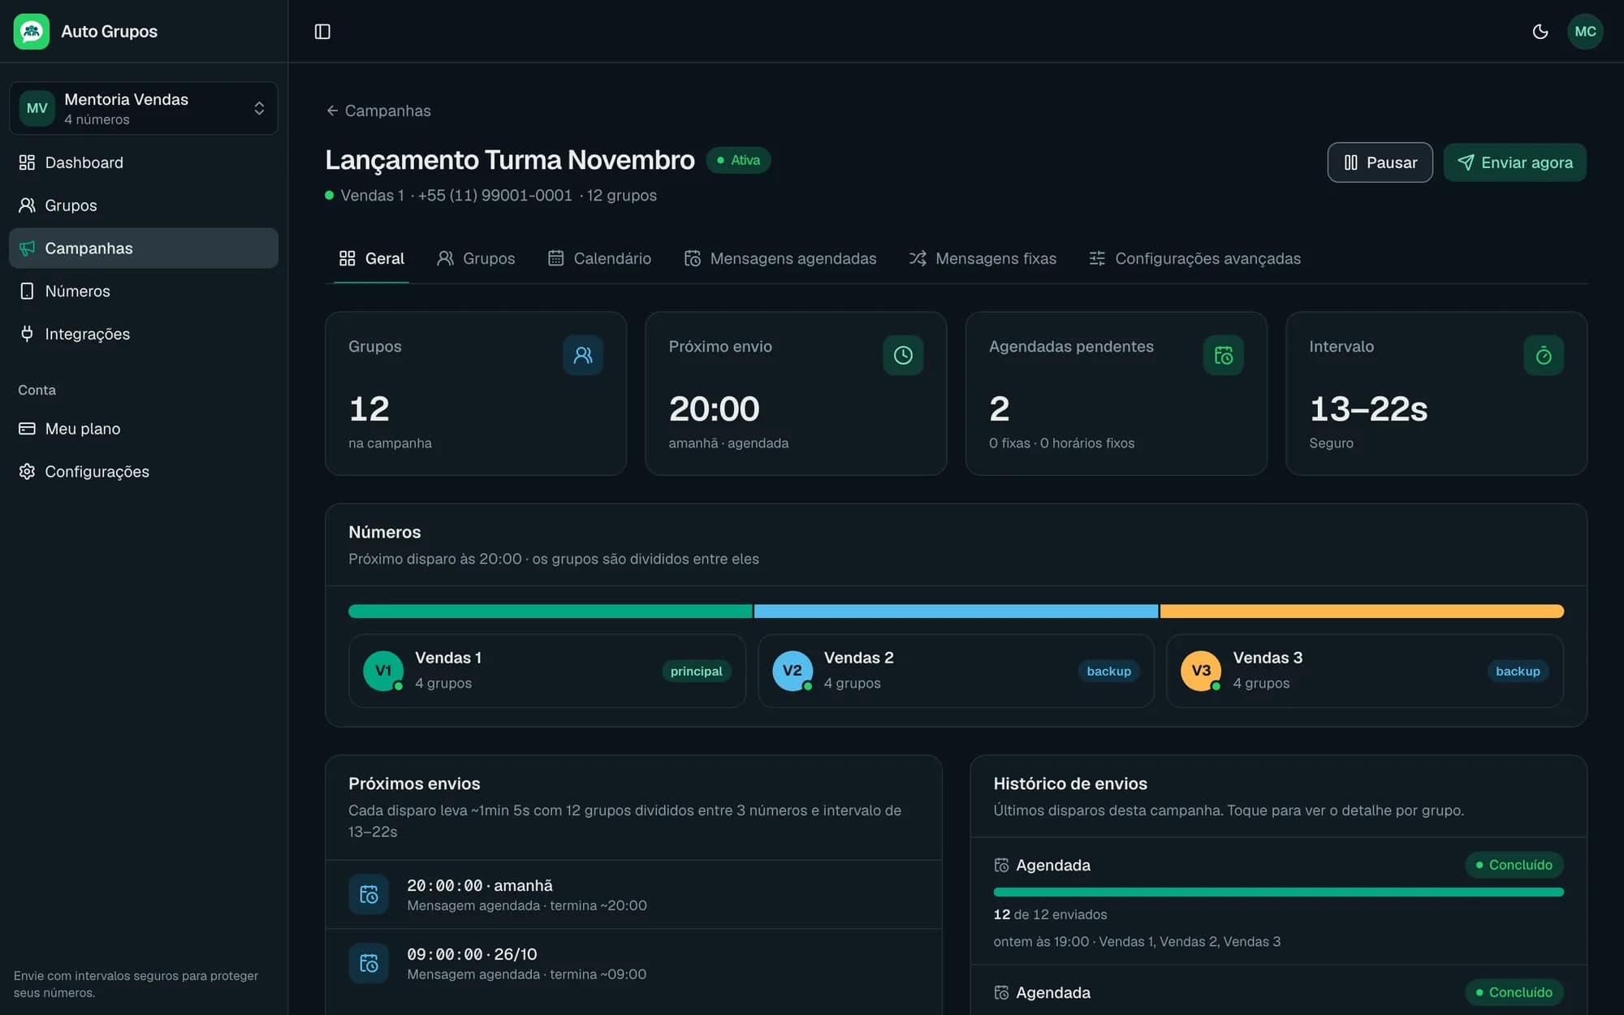Go back to Campanhas list
The height and width of the screenshot is (1015, 1624).
click(x=378, y=110)
